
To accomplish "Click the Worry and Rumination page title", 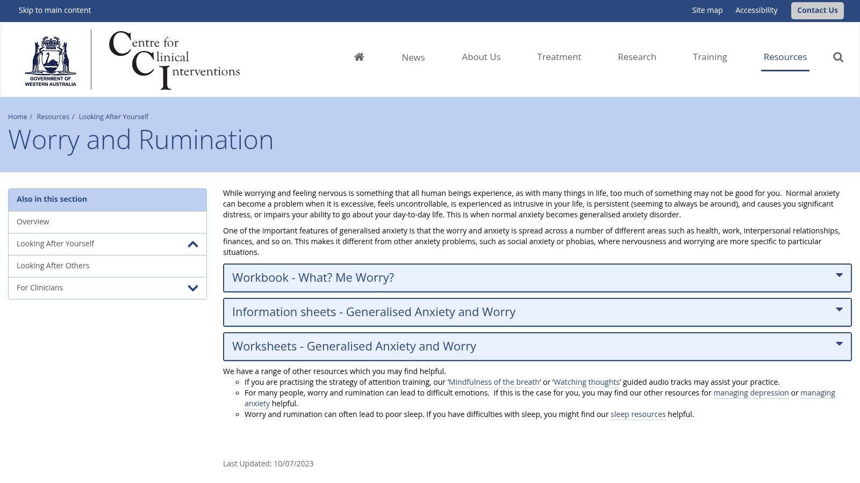I will tap(141, 140).
